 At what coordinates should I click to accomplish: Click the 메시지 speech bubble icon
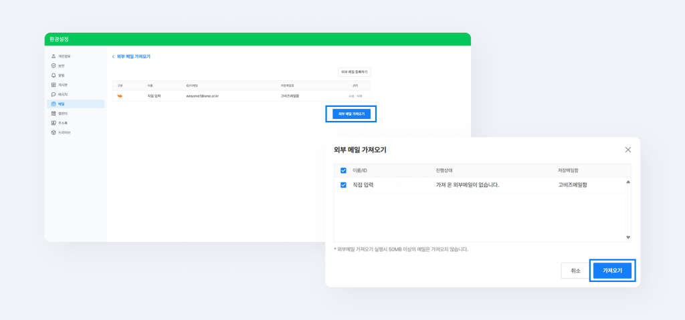[x=54, y=94]
